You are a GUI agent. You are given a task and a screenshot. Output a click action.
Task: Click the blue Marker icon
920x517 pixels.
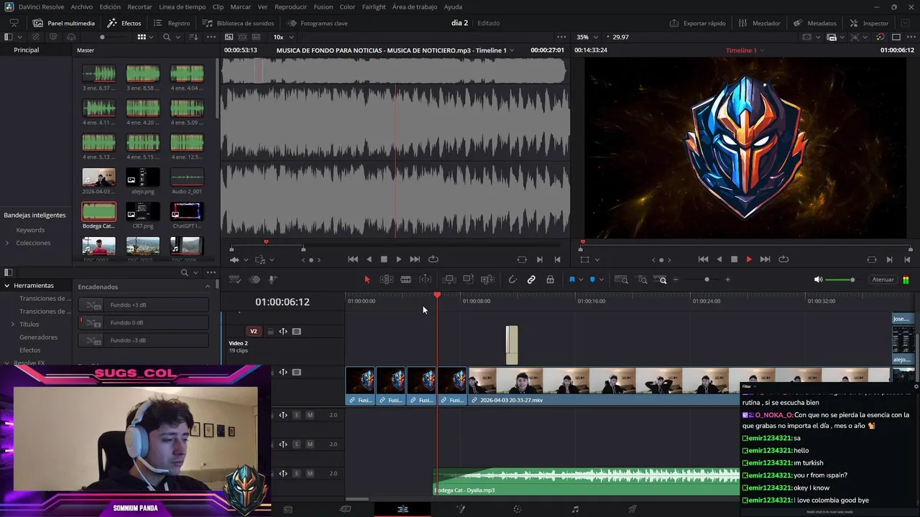(x=592, y=279)
